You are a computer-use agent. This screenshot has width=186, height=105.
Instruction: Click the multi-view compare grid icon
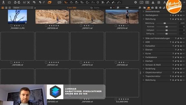[147, 2]
